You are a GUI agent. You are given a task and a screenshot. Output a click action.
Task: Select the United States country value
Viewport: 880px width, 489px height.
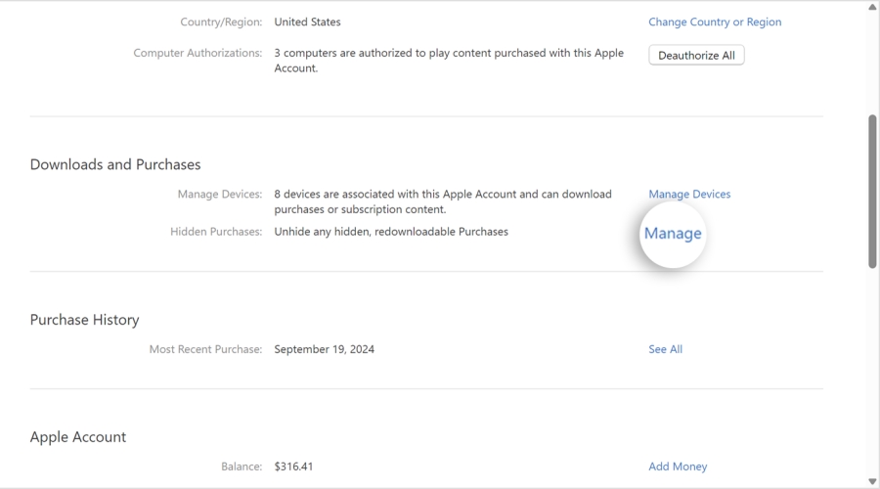click(x=307, y=22)
